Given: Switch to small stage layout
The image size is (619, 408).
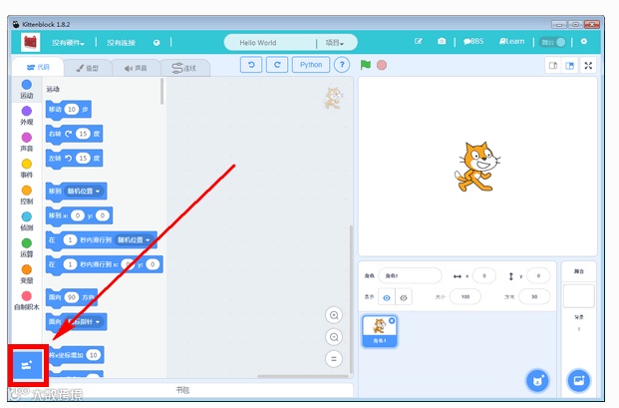Looking at the screenshot, I should coord(553,66).
